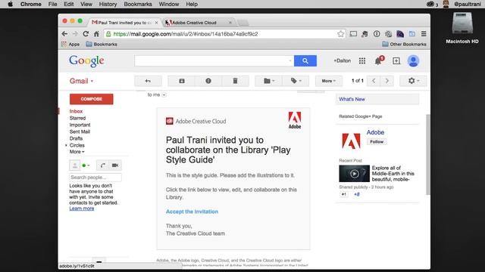
Task: Show details arrow next to 'to me'
Action: coord(164,95)
